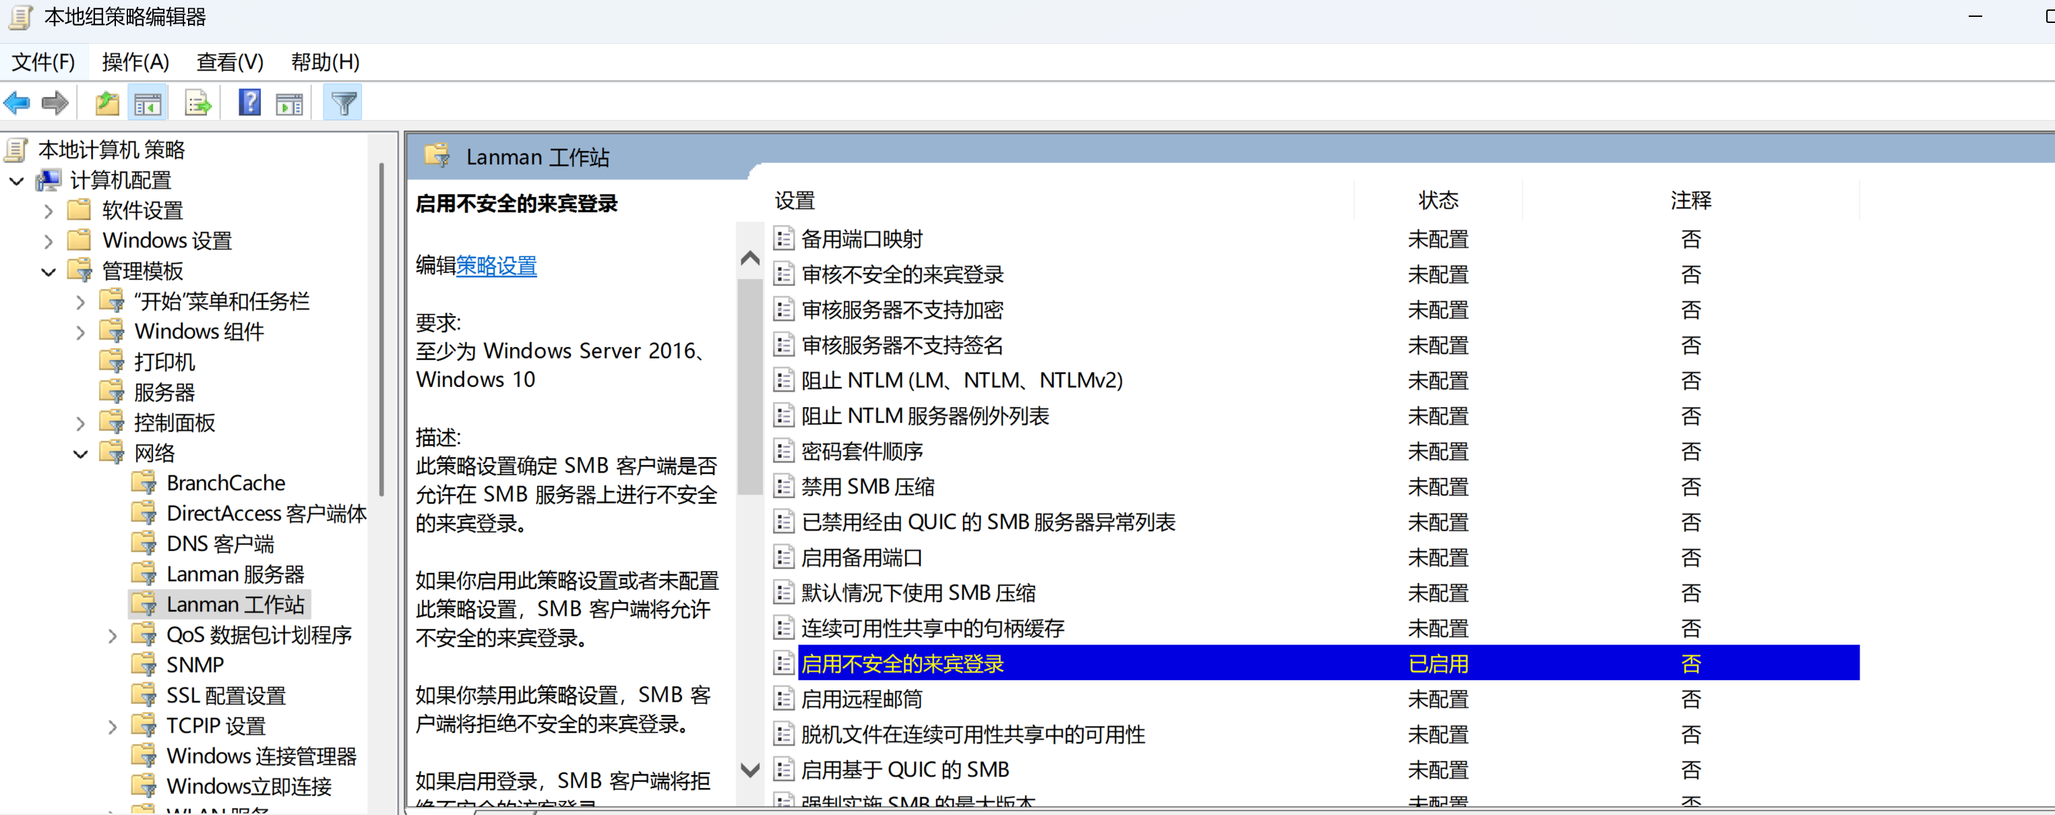2055x815 pixels.
Task: Collapse the 计算机配置 tree node
Action: tap(17, 181)
